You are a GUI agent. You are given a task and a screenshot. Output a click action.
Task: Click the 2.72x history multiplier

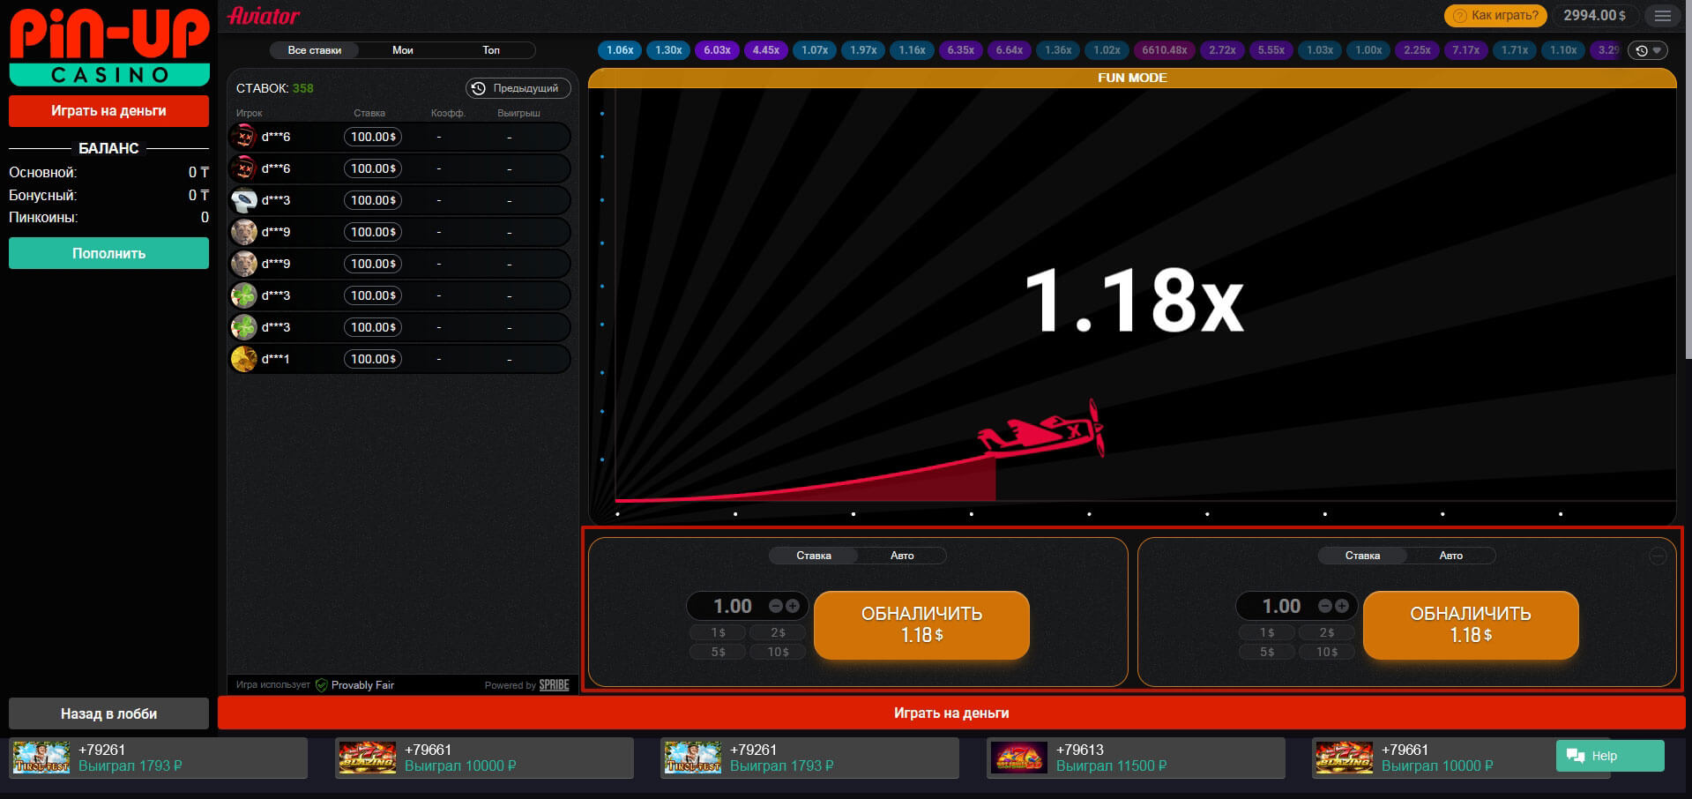(1222, 50)
